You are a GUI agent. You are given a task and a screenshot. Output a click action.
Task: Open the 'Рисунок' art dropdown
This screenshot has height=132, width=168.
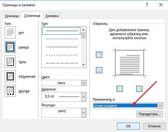[84, 113]
